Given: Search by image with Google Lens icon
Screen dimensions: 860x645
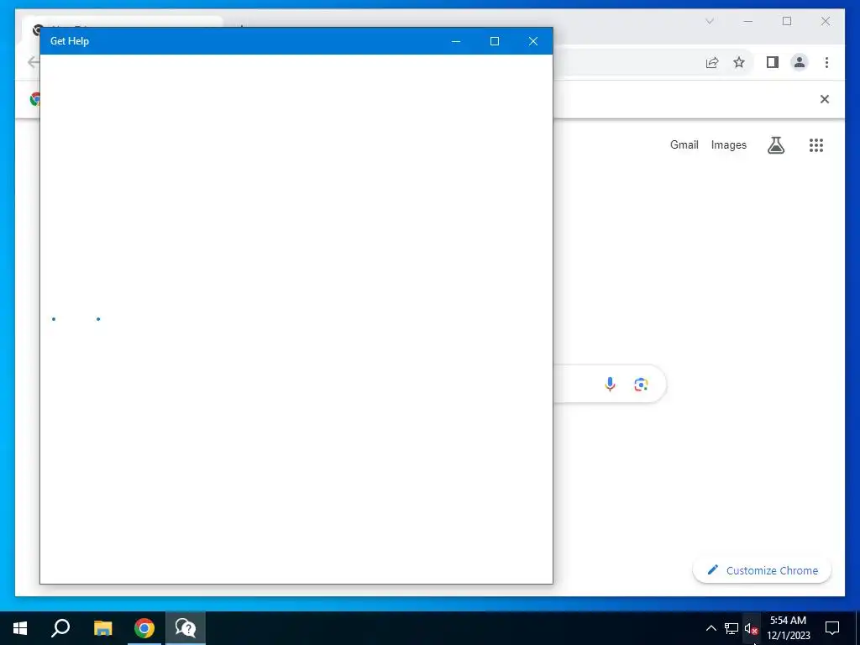Looking at the screenshot, I should 641,384.
